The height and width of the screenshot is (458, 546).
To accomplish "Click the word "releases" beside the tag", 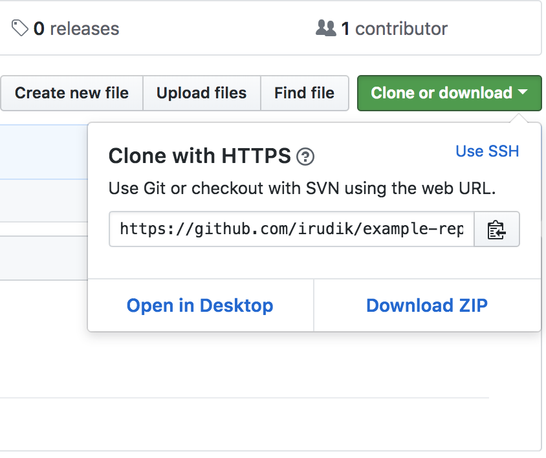I will (x=84, y=28).
